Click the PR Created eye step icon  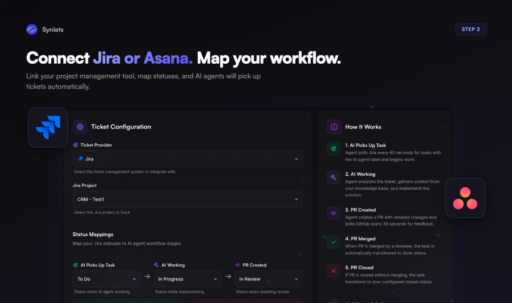click(x=333, y=213)
